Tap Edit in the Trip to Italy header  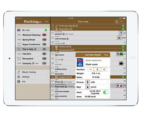click(122, 22)
